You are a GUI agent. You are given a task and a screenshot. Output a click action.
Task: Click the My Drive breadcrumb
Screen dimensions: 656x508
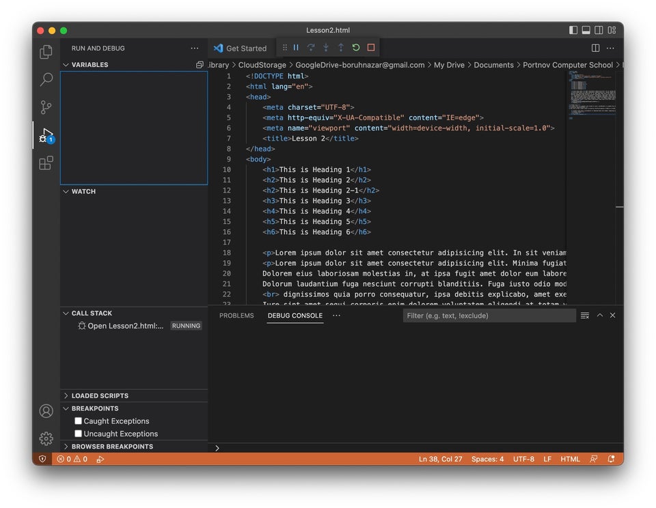point(449,65)
